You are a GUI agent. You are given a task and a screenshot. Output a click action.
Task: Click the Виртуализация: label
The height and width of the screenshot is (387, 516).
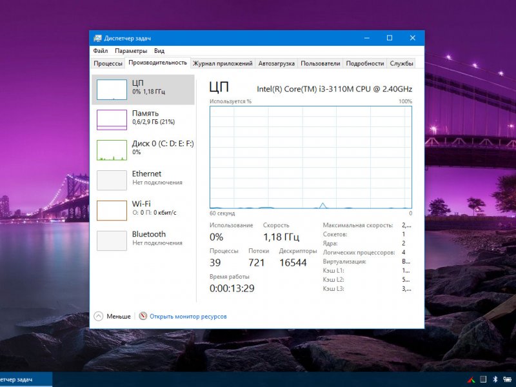(x=344, y=262)
